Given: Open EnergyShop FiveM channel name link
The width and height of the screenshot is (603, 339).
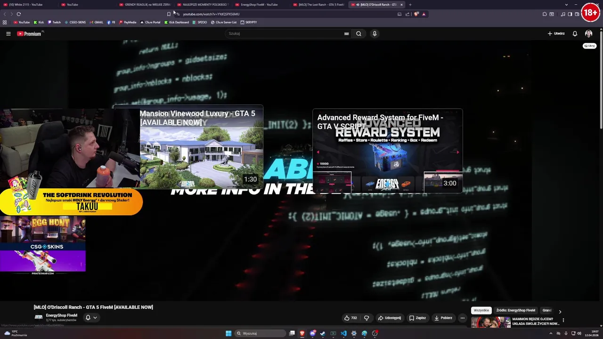Looking at the screenshot, I should (61, 315).
